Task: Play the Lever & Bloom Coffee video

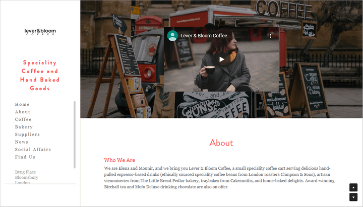Action: pos(221,59)
